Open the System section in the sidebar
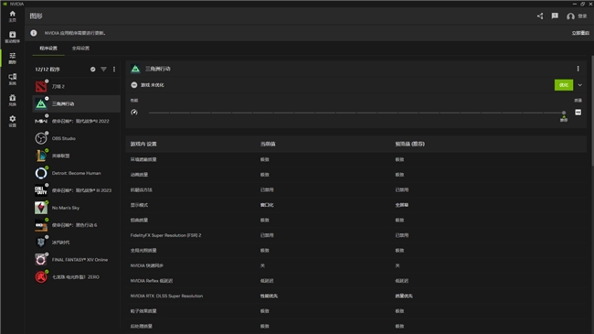The width and height of the screenshot is (594, 334). point(12,79)
